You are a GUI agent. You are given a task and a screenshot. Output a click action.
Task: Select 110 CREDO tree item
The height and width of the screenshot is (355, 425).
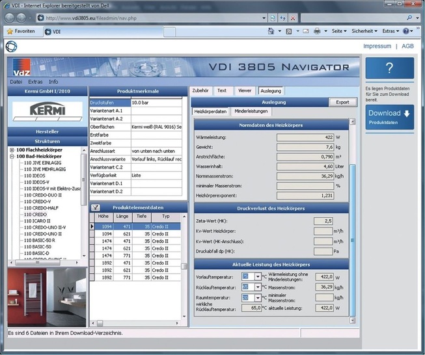point(35,215)
